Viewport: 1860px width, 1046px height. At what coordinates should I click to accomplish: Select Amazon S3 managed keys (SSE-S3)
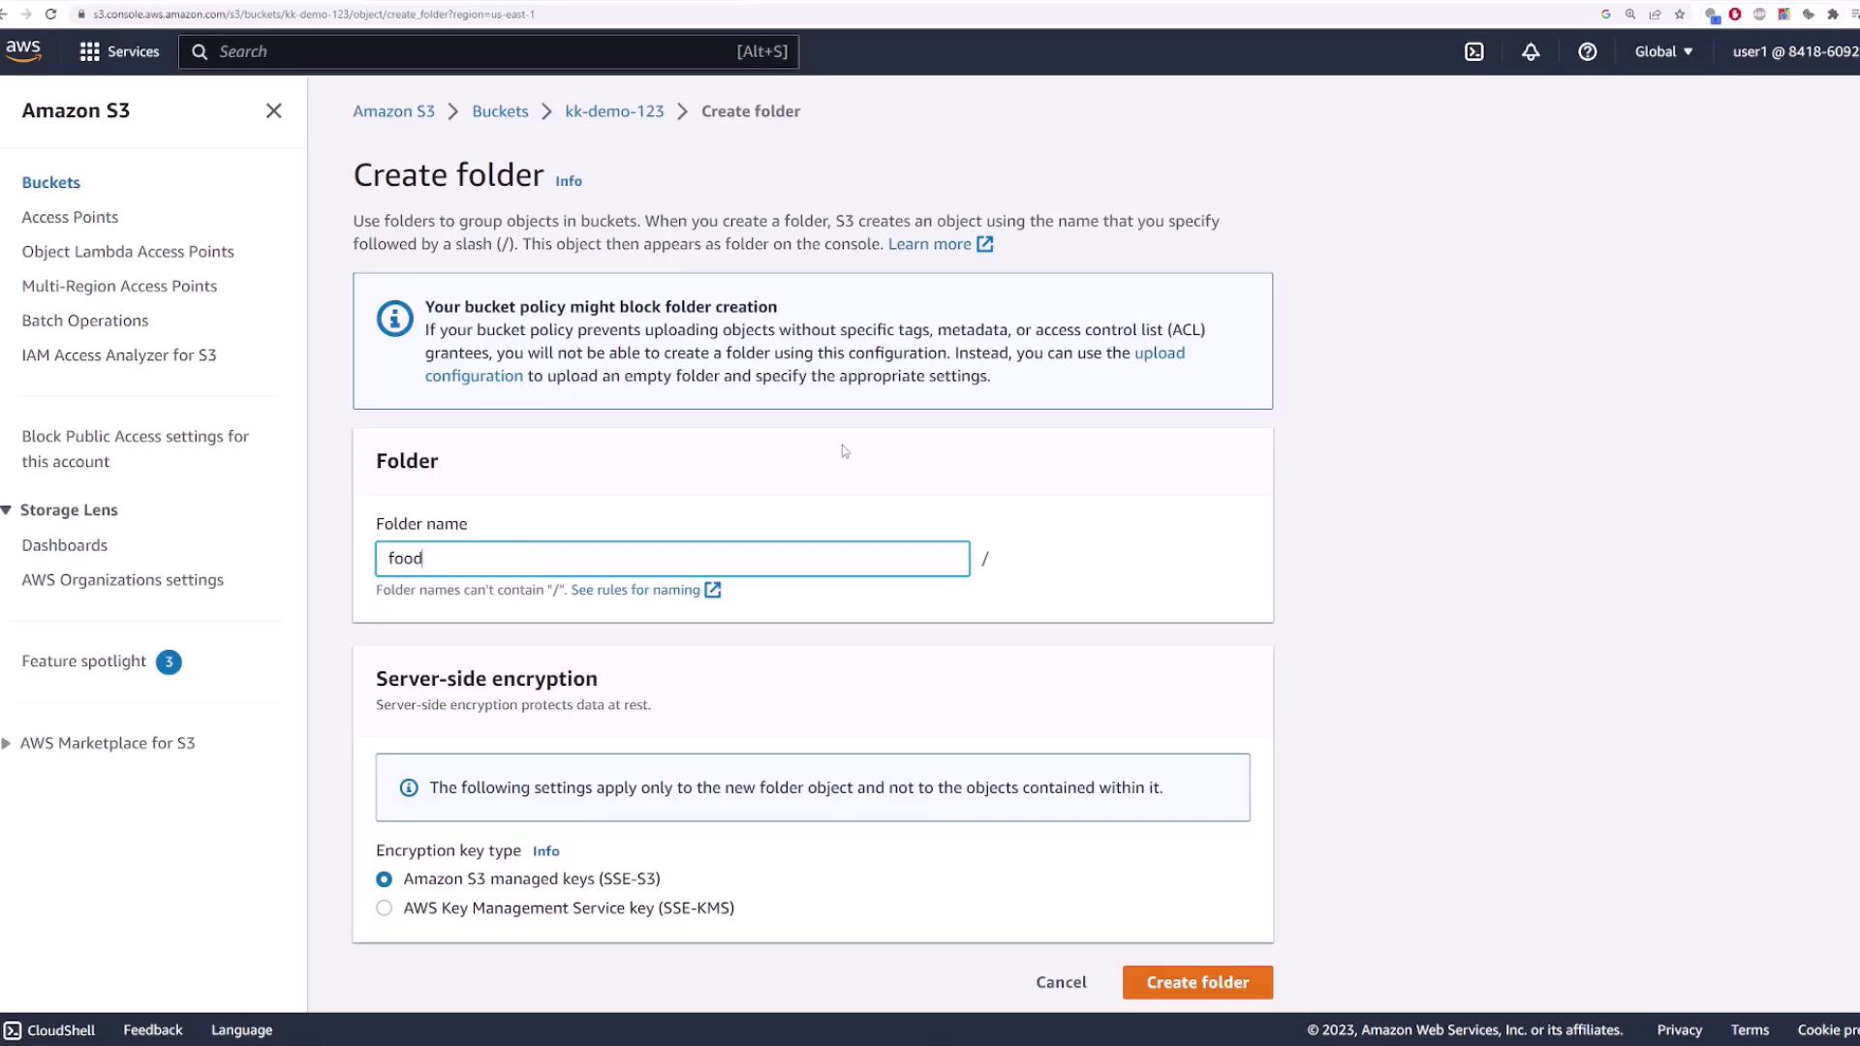tap(385, 879)
